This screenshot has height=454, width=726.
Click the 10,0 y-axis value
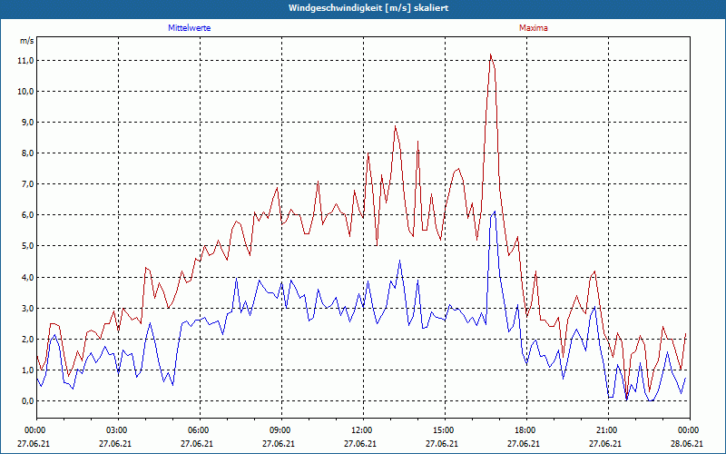click(x=25, y=92)
